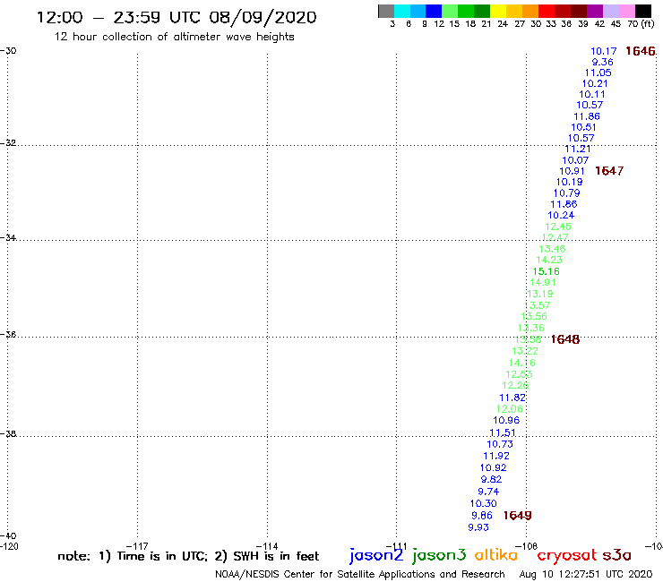Click the wave height value 13.19

point(540,294)
